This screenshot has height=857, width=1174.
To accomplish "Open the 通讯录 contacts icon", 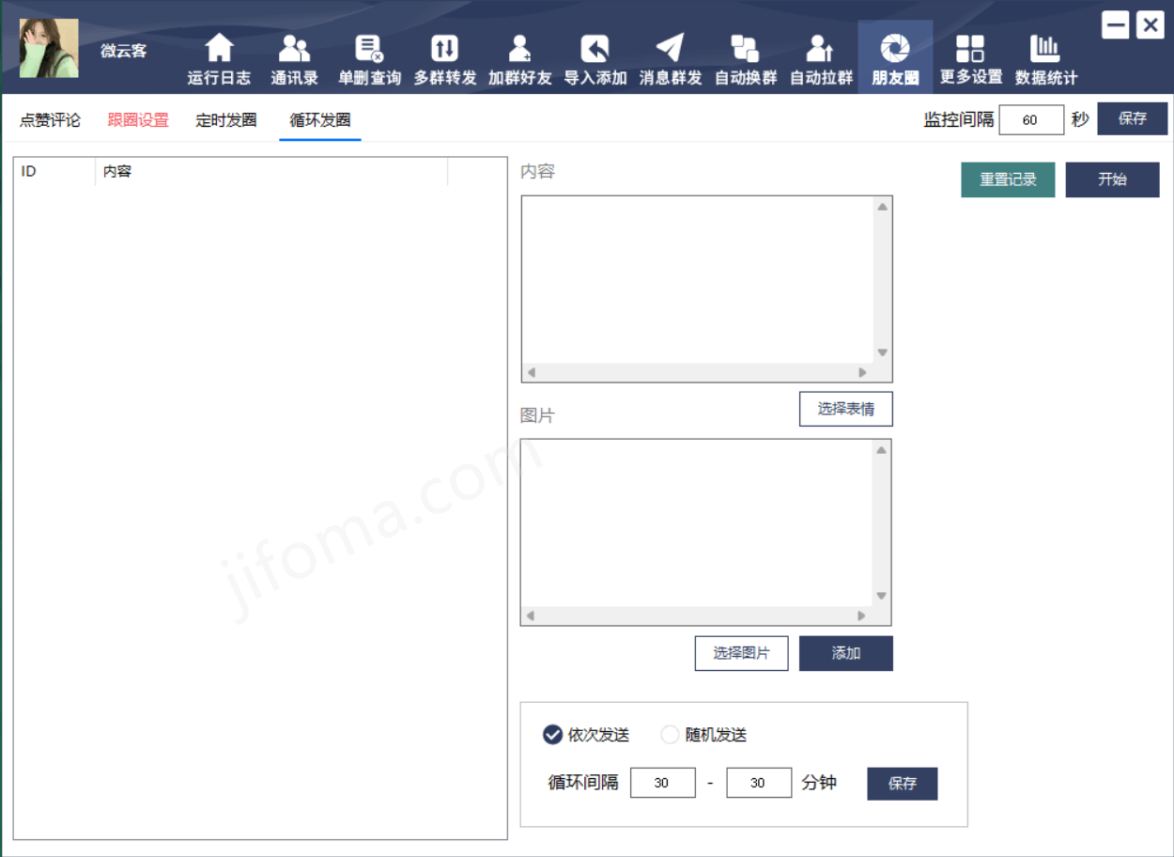I will (294, 49).
